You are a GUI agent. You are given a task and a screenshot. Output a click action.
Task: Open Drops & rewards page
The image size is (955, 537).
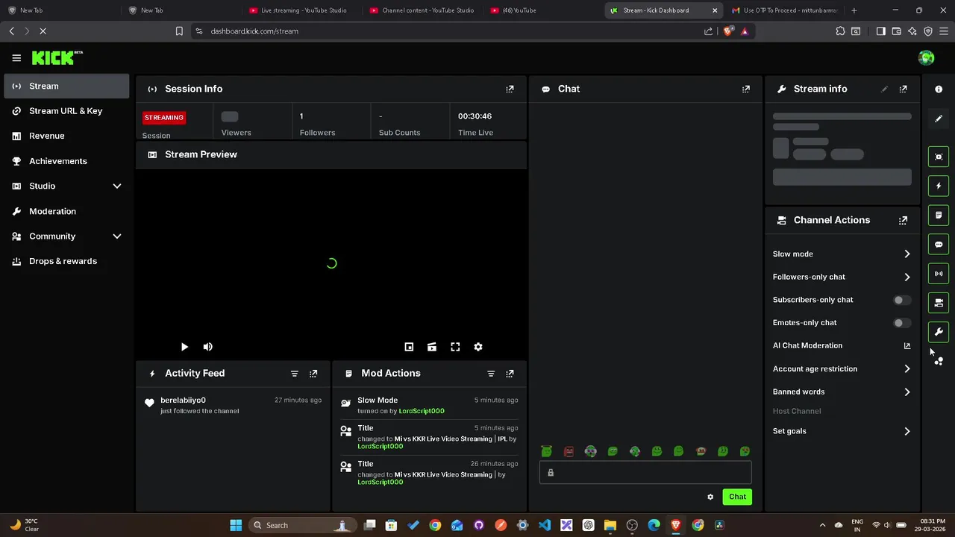click(x=66, y=261)
